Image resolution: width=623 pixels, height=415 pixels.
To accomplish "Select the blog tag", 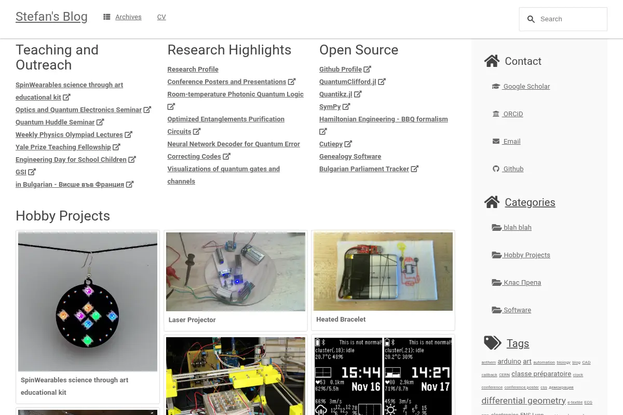I will 576,363.
